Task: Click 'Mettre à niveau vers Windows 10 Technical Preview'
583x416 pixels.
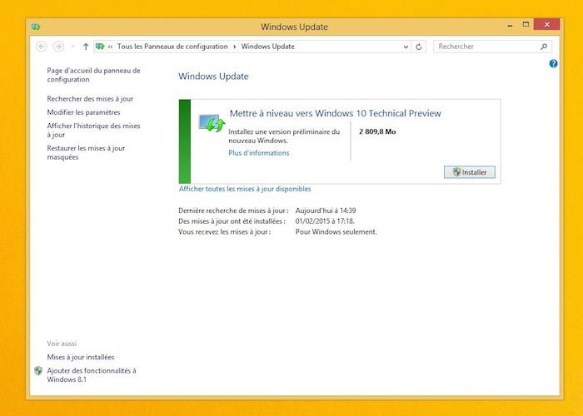Action: [336, 113]
